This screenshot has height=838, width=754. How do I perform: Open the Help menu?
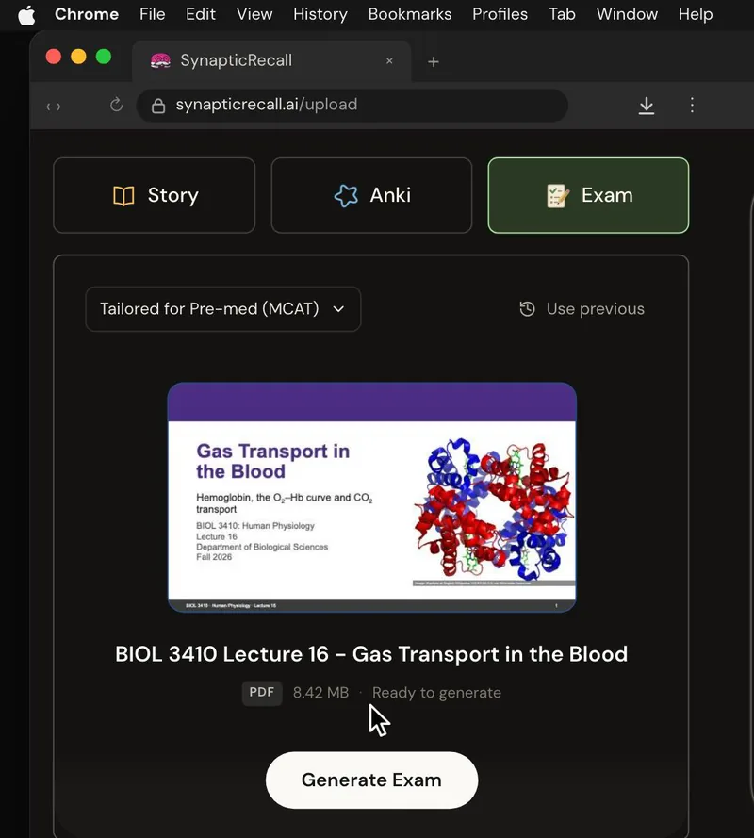pyautogui.click(x=696, y=14)
